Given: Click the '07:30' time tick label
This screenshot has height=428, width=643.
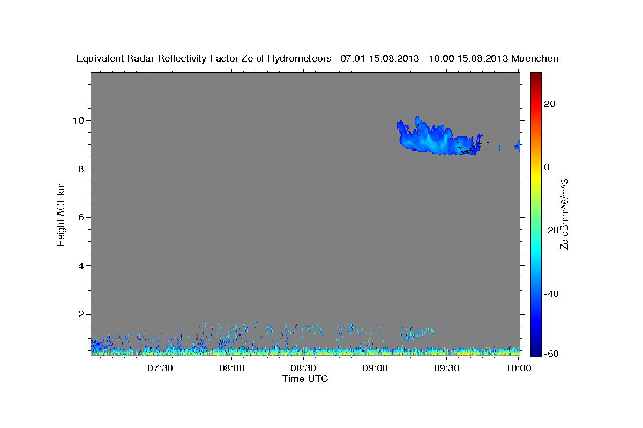Looking at the screenshot, I should pos(160,368).
